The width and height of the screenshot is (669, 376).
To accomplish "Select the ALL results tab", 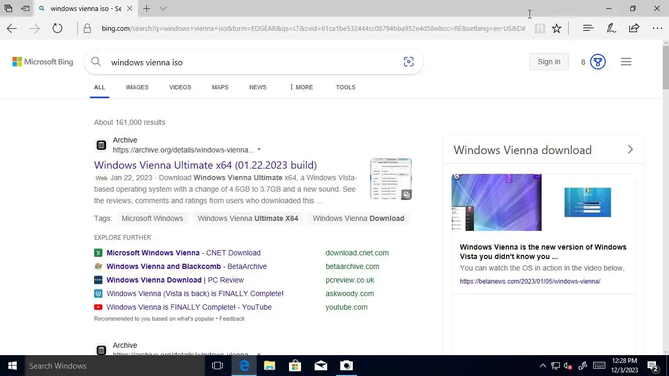I will 99,87.
